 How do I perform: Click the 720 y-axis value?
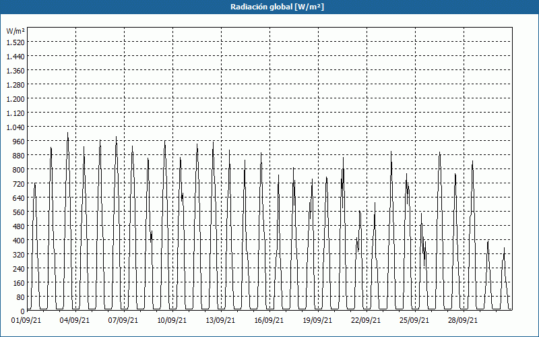coord(20,183)
